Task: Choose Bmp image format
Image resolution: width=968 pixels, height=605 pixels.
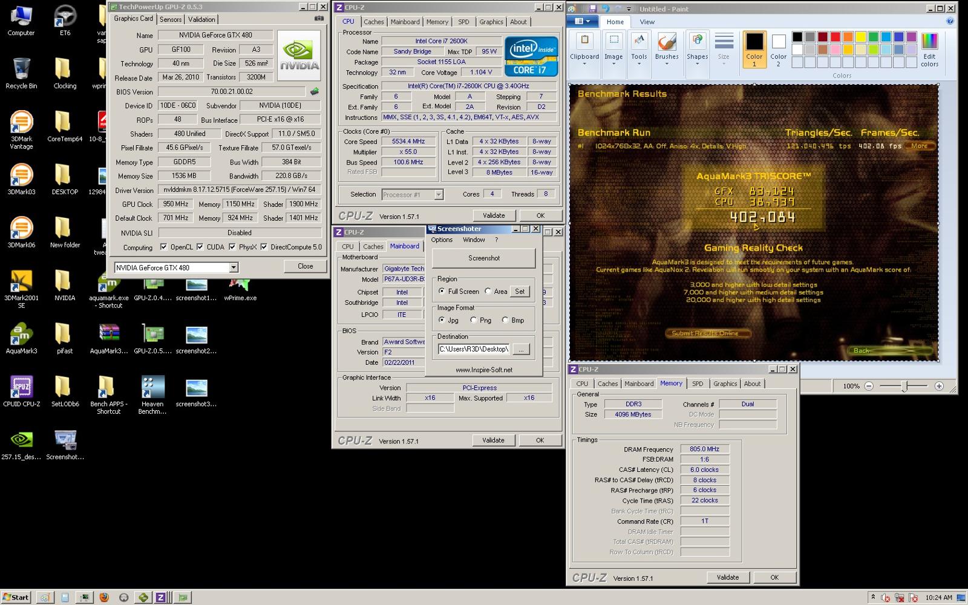Action: [505, 320]
